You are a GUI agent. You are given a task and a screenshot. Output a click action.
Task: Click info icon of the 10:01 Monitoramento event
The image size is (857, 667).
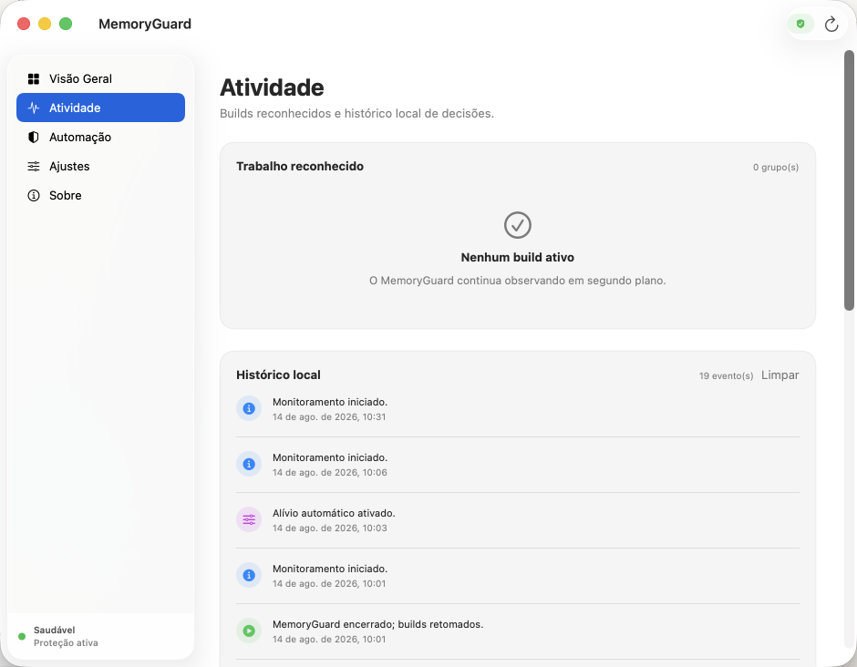tap(249, 575)
